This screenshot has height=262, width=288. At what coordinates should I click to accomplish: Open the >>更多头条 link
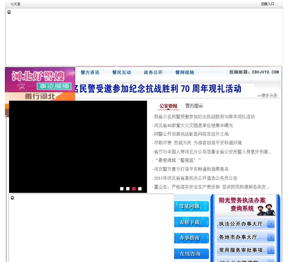267,95
